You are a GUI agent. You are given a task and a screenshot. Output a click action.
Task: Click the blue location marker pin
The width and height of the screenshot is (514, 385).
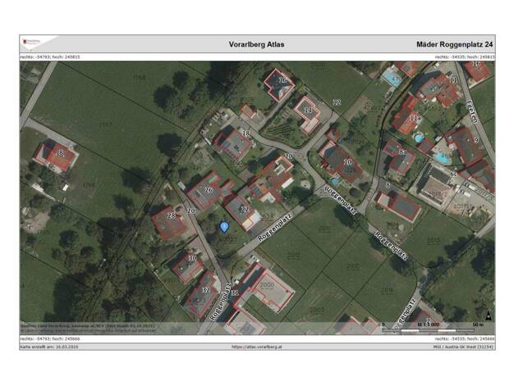click(x=225, y=227)
